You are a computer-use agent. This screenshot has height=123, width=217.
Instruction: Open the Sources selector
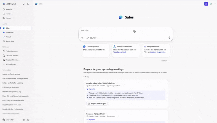[x=92, y=38]
